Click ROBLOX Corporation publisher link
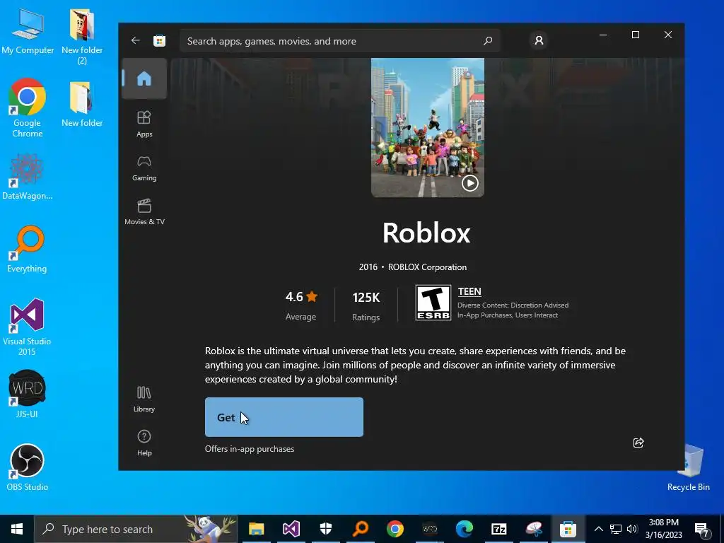The image size is (724, 543). [427, 267]
